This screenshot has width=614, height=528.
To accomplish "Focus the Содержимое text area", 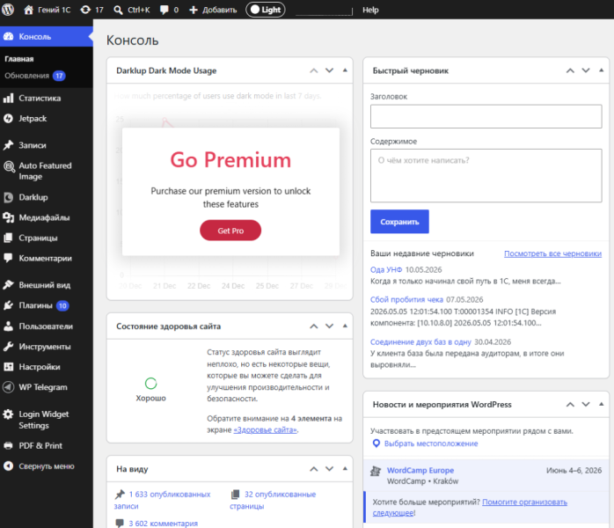I will [486, 175].
